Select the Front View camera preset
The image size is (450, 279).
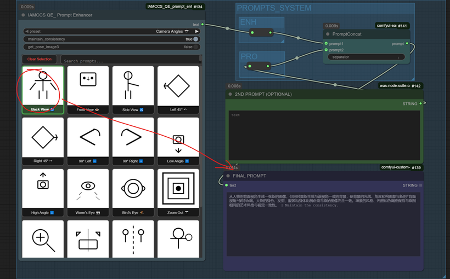coord(88,89)
